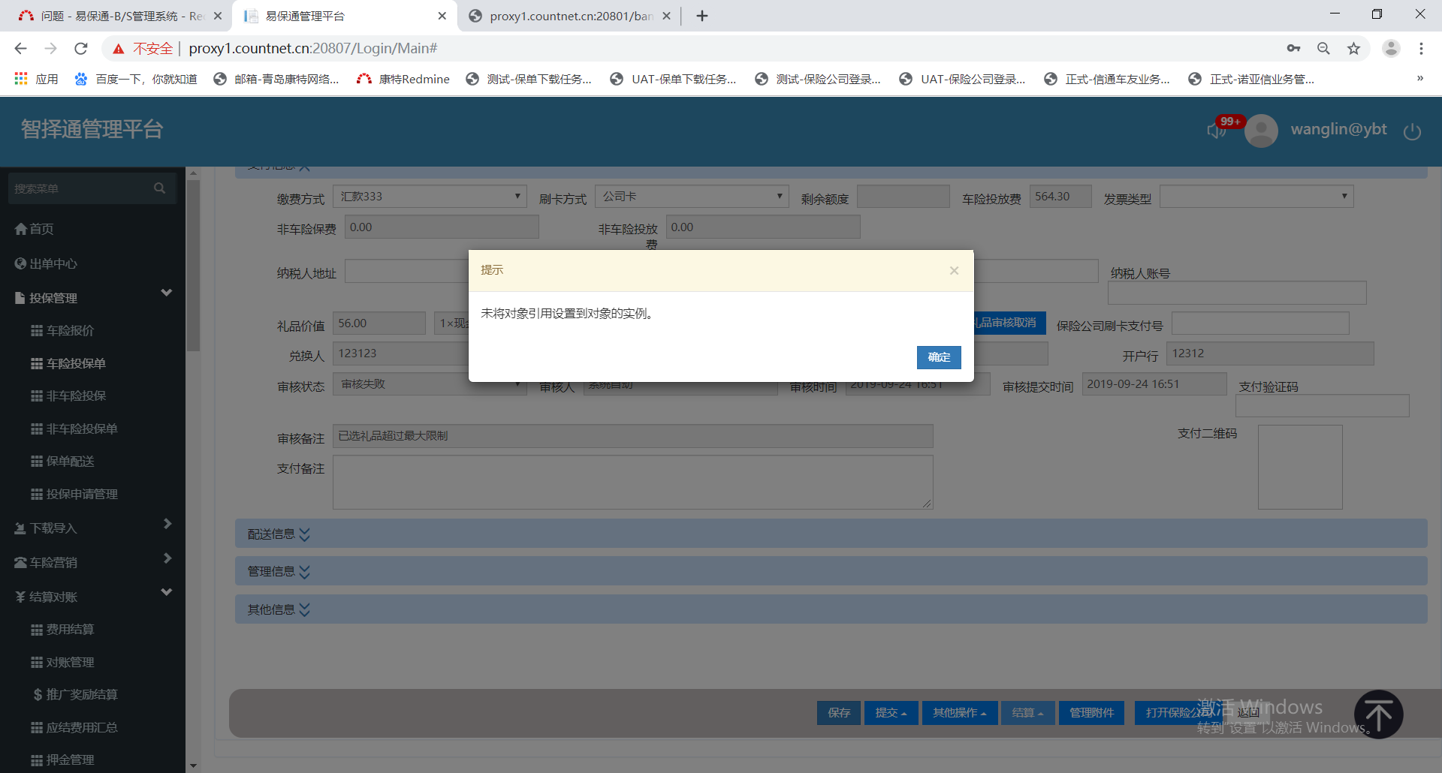Open the 刷卡方式 dropdown showing 公司卡
Image resolution: width=1442 pixels, height=773 pixels.
692,197
